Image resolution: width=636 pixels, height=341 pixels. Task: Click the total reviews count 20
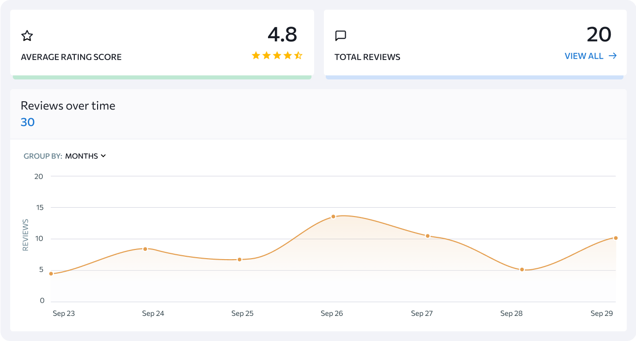(599, 34)
